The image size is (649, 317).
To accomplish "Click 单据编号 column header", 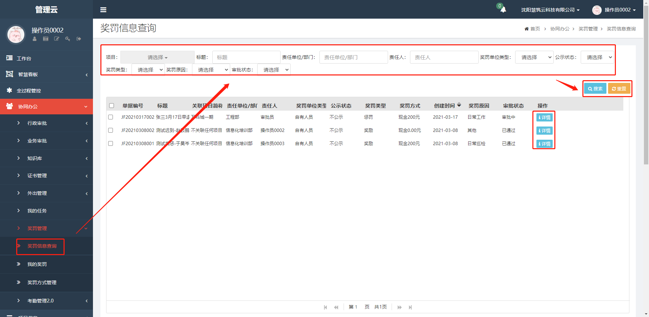I will 133,106.
